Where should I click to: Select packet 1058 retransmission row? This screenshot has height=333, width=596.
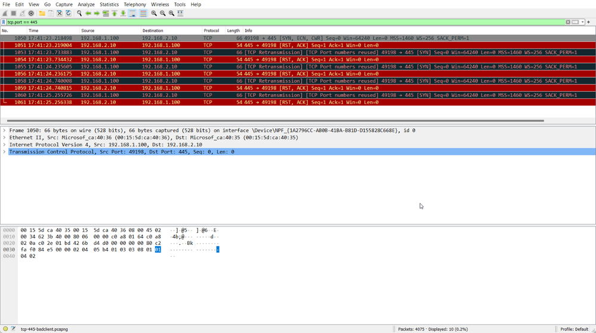pyautogui.click(x=298, y=81)
